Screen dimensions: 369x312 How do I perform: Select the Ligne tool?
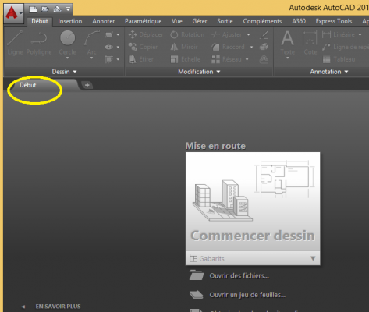click(15, 44)
